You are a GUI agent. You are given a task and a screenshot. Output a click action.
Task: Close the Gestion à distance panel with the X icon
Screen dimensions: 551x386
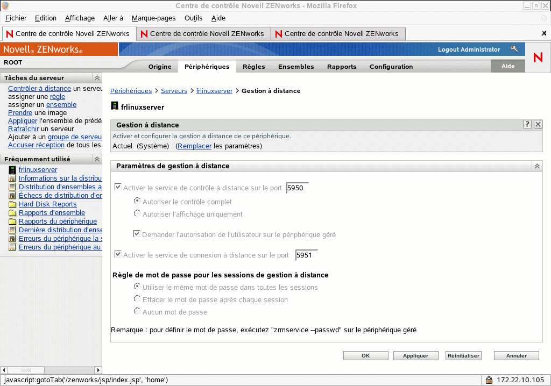pyautogui.click(x=538, y=124)
